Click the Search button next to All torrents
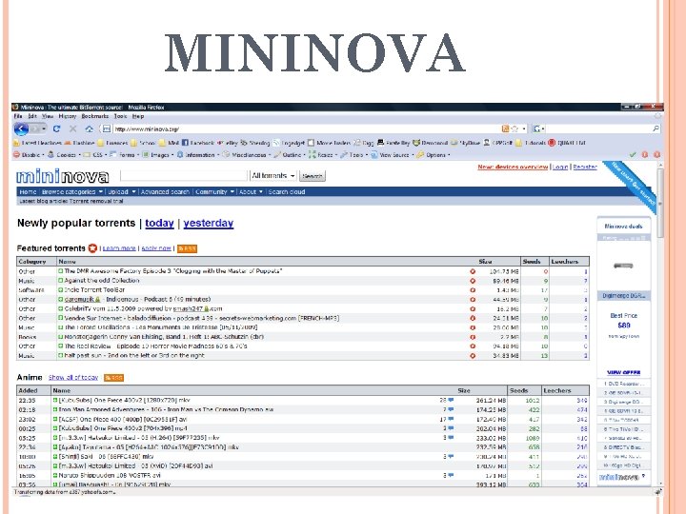The width and height of the screenshot is (686, 514). 312,176
